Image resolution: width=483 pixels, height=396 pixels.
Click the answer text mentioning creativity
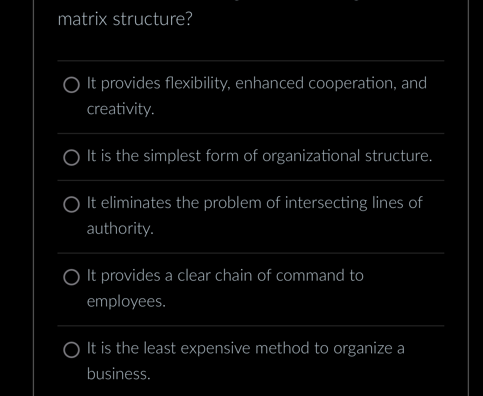(120, 109)
